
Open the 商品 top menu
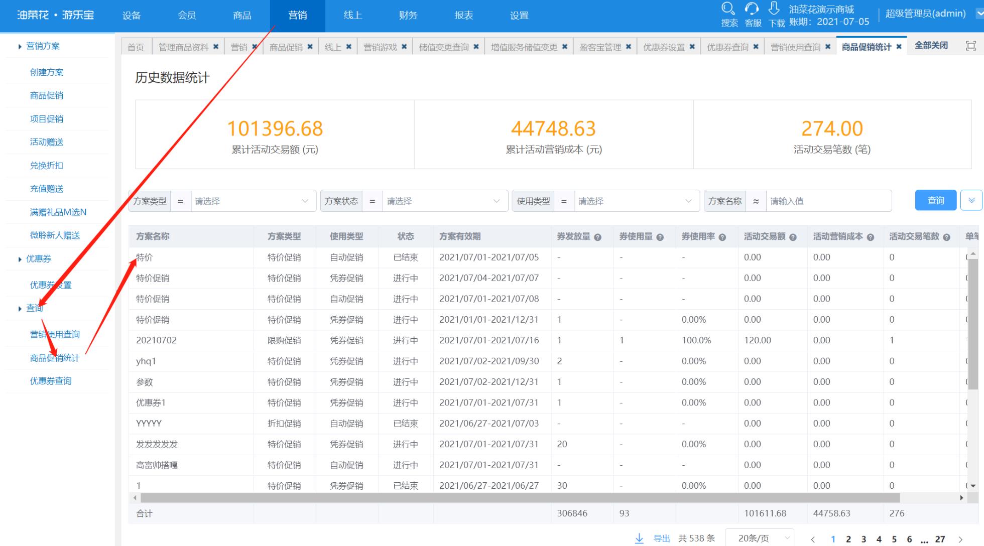pos(242,16)
